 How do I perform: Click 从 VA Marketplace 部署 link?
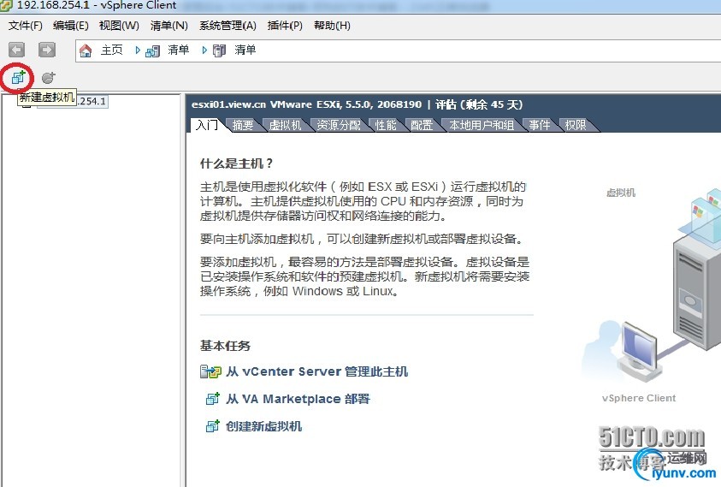pyautogui.click(x=298, y=399)
